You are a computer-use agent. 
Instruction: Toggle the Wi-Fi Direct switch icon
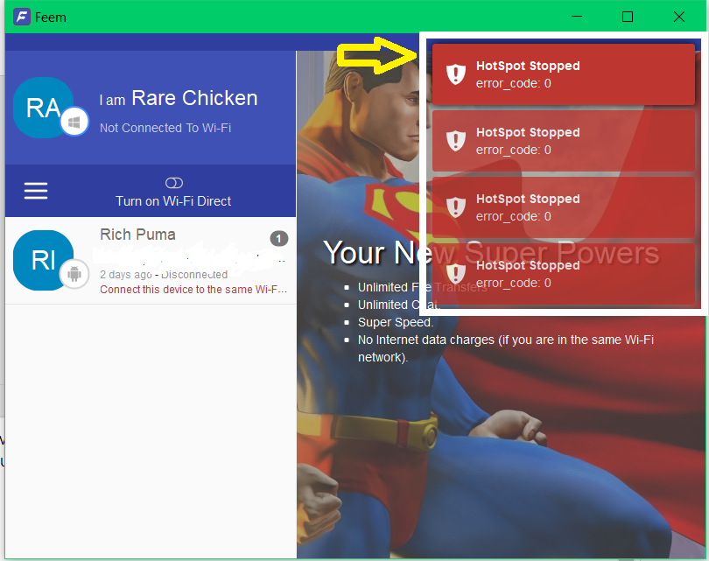pyautogui.click(x=174, y=183)
